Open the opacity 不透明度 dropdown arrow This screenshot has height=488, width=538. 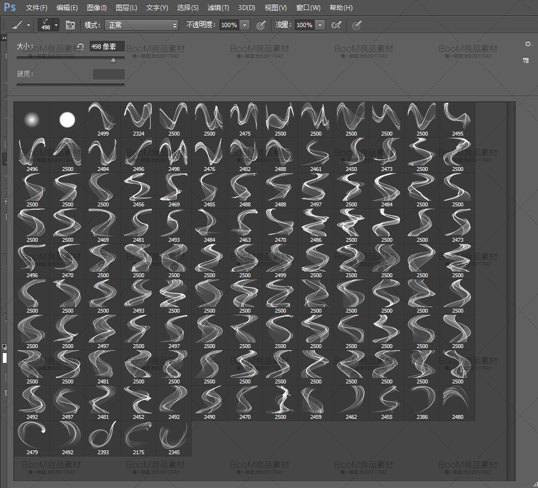(x=244, y=25)
